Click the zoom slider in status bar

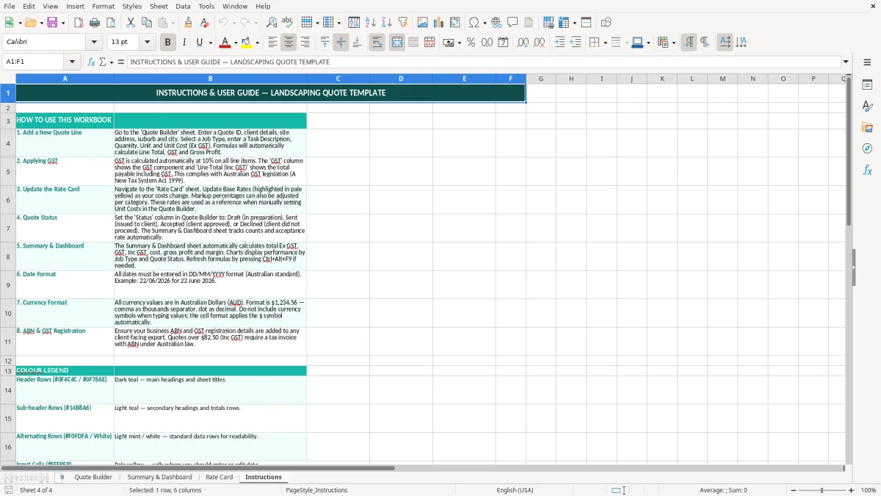tap(822, 490)
